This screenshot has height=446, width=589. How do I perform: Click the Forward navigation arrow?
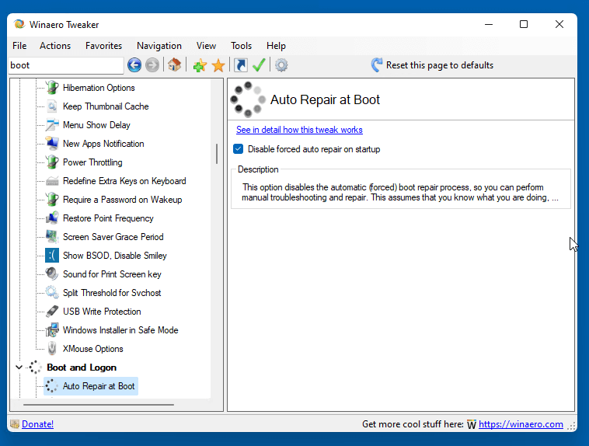[x=152, y=65]
